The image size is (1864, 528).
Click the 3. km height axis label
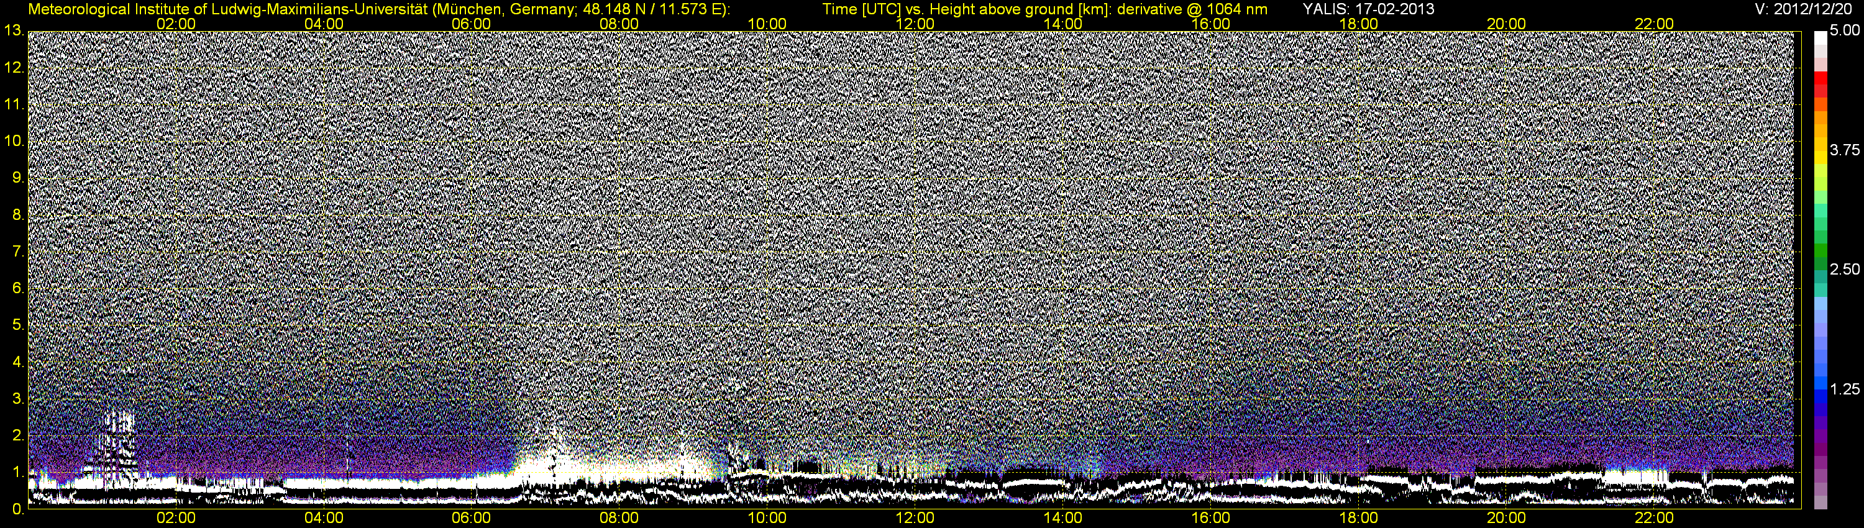[18, 399]
